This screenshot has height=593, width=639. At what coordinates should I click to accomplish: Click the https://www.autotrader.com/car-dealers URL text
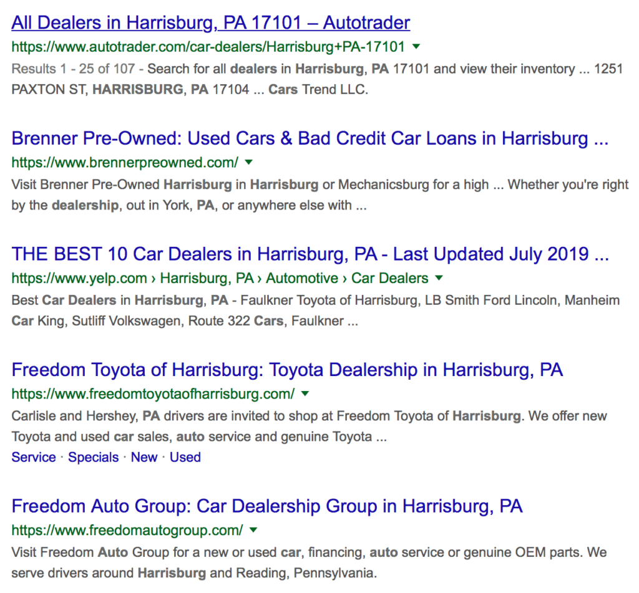tap(208, 46)
